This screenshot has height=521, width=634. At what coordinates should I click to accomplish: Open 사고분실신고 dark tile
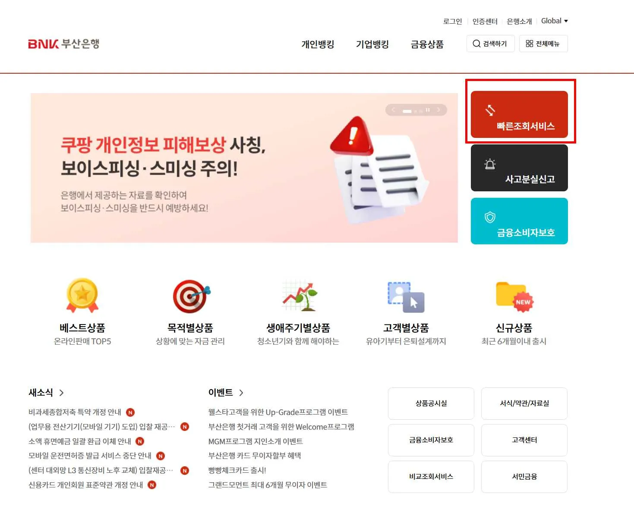[x=519, y=168]
